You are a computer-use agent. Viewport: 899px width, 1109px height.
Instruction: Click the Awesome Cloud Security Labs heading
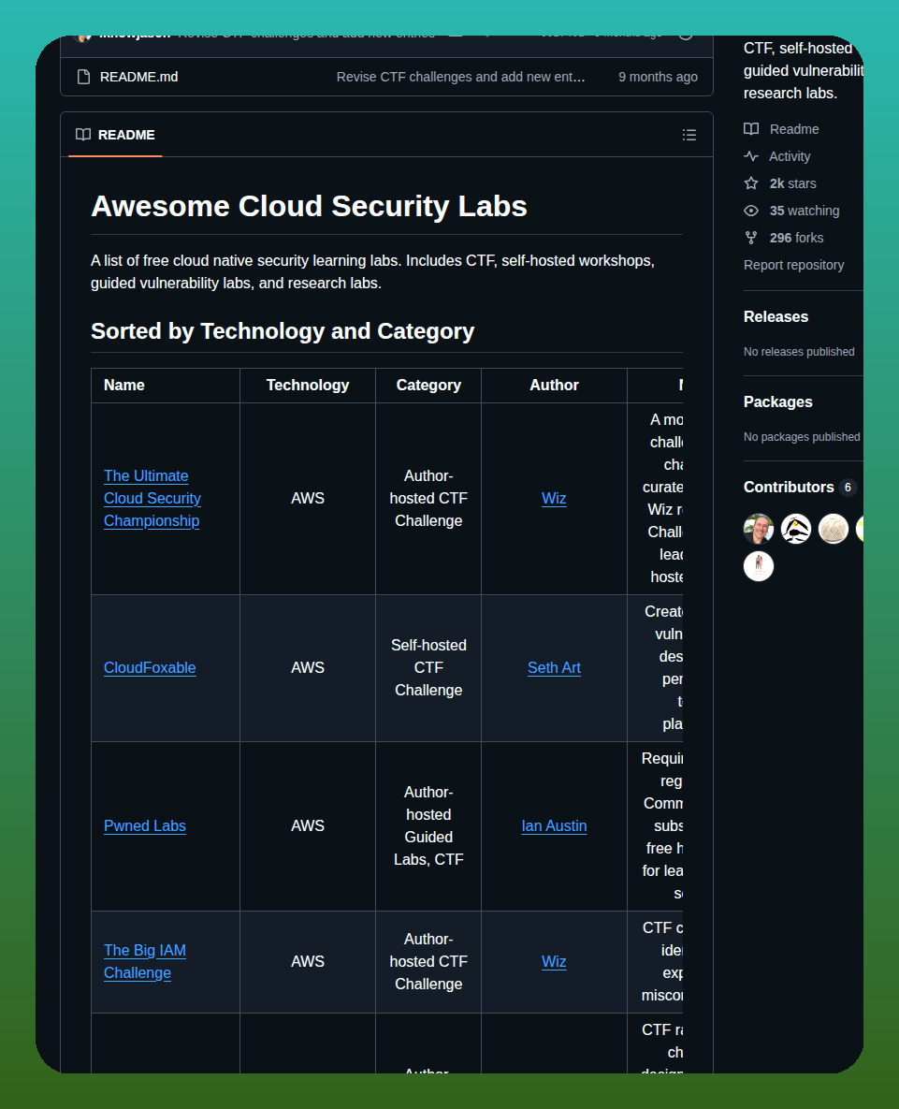pyautogui.click(x=309, y=206)
